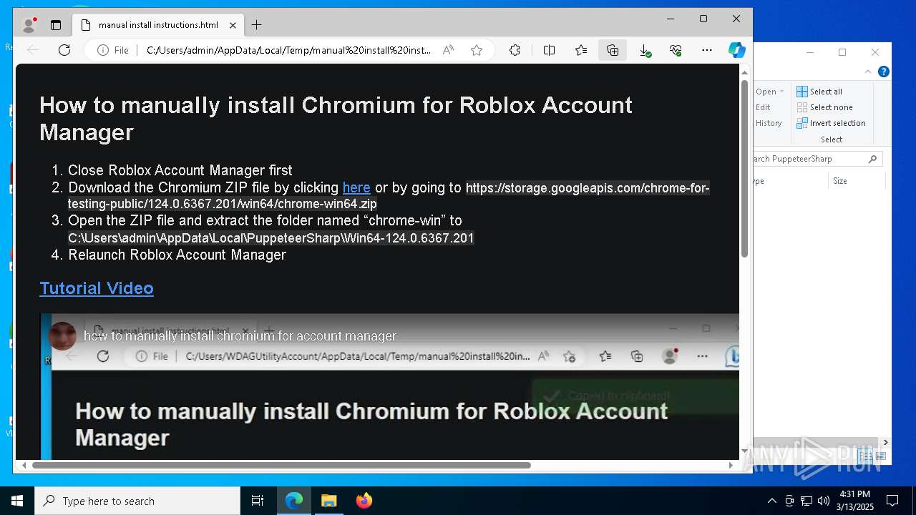The height and width of the screenshot is (515, 916).
Task: Click the page scroll-up arrow
Action: pyautogui.click(x=744, y=72)
